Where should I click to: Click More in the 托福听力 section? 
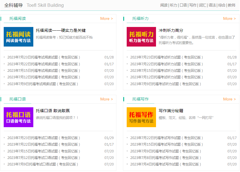coord(229,19)
